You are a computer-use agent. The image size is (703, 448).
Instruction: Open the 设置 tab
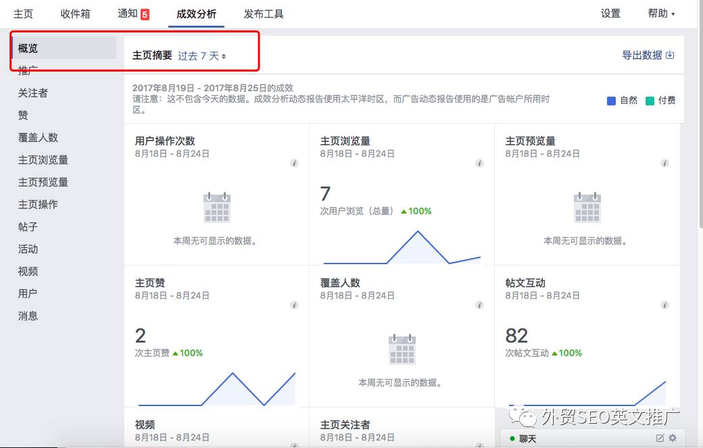click(610, 14)
